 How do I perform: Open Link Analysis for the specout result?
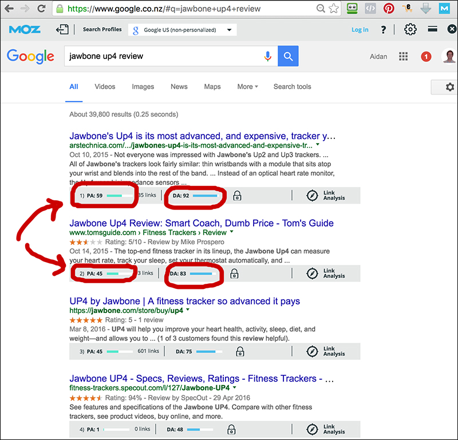coord(326,429)
